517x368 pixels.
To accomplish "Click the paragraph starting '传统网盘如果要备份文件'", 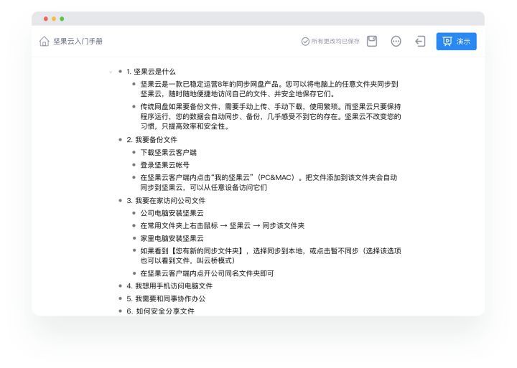I will coord(271,116).
